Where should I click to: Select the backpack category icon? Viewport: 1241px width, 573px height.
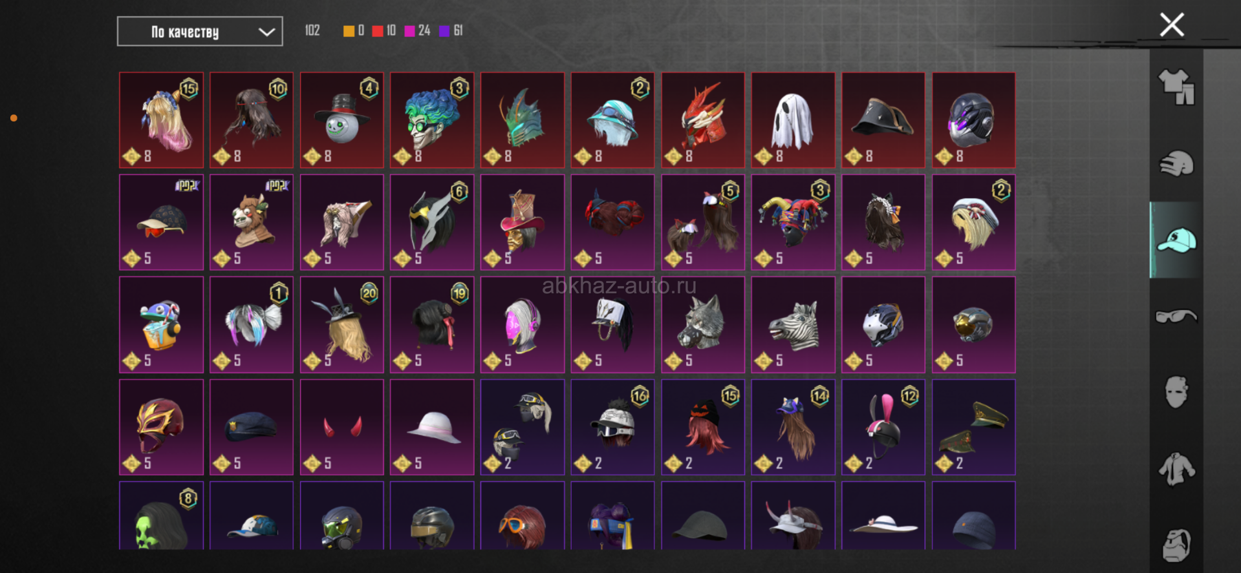pos(1176,545)
